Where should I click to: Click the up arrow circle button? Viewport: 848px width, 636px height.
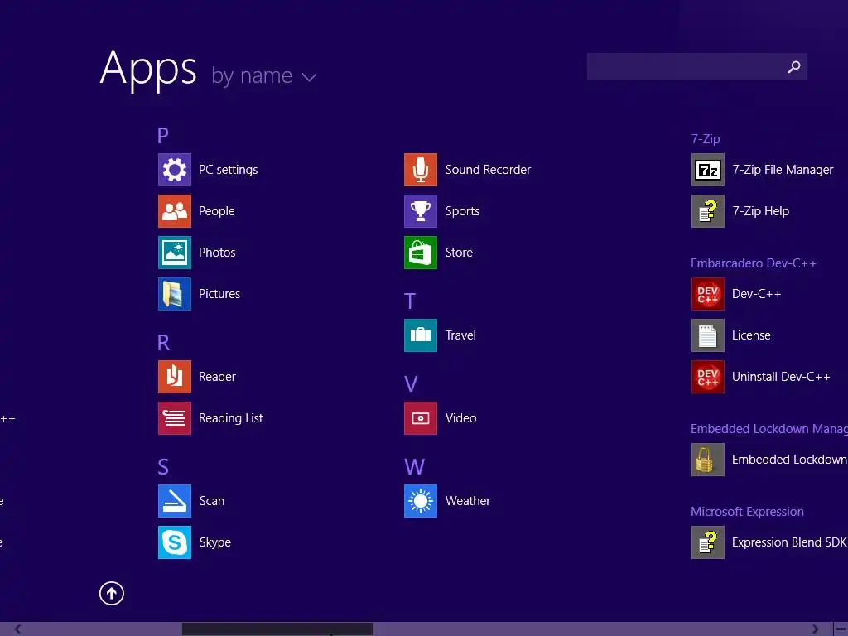(x=112, y=593)
